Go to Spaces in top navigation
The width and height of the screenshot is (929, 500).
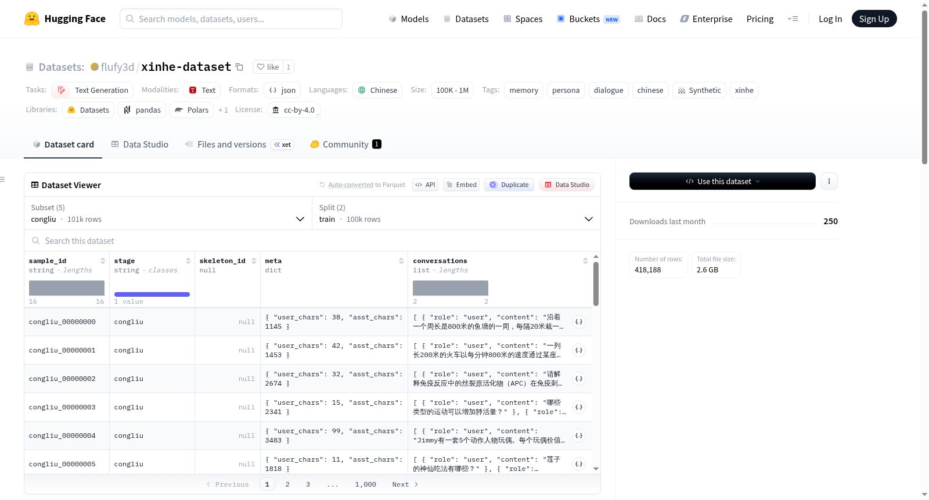523,19
